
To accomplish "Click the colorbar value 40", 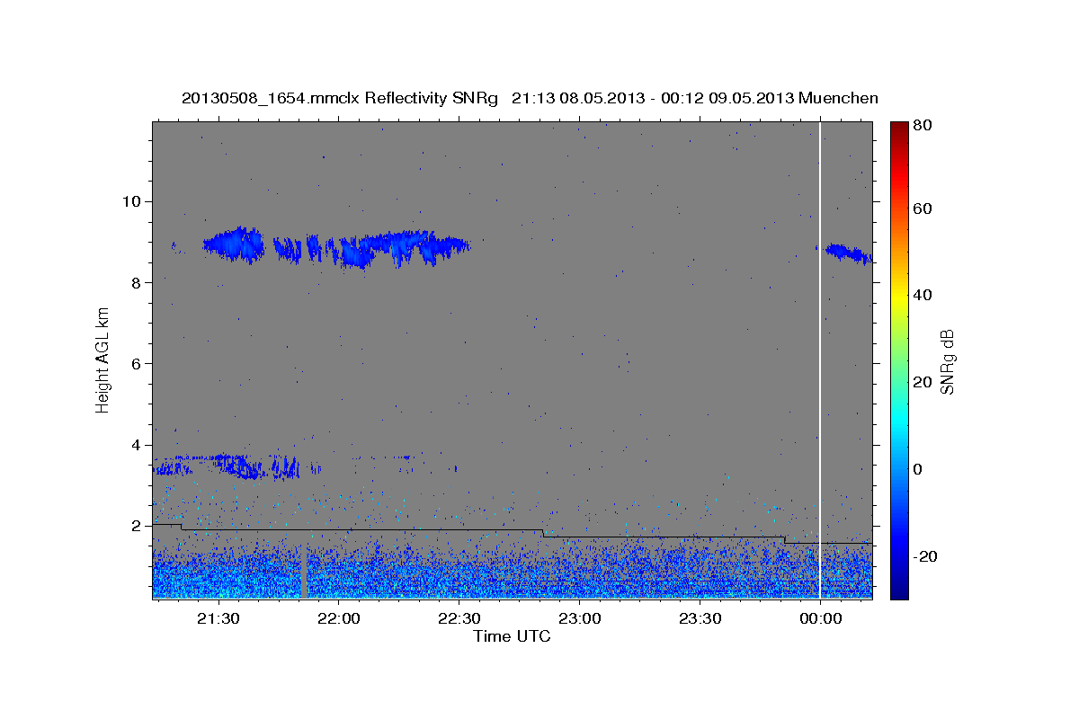I will tap(923, 295).
